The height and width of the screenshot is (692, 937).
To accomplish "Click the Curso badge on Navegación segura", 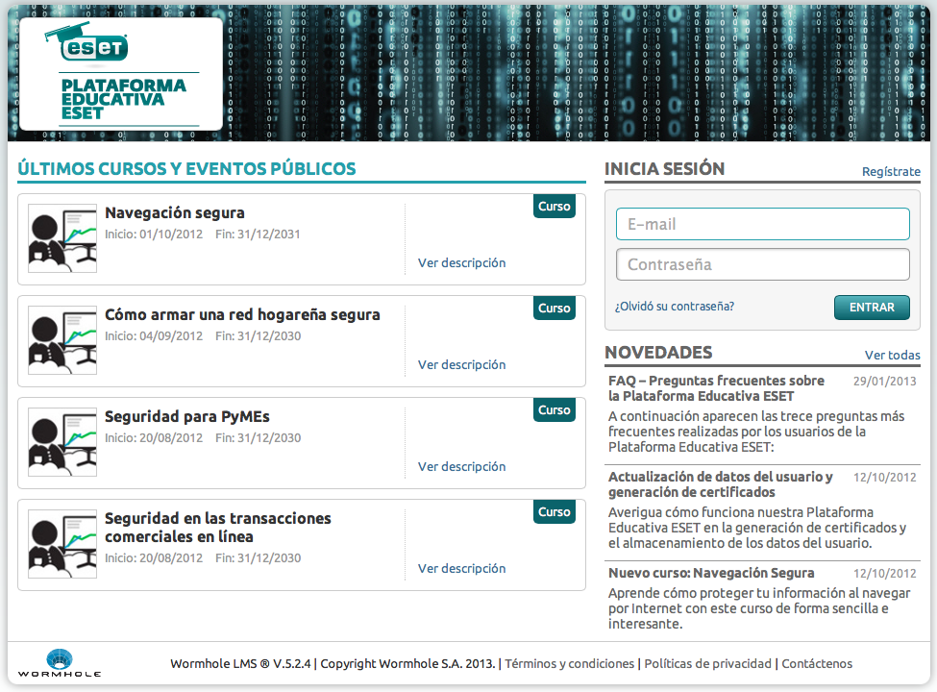I will tap(554, 207).
